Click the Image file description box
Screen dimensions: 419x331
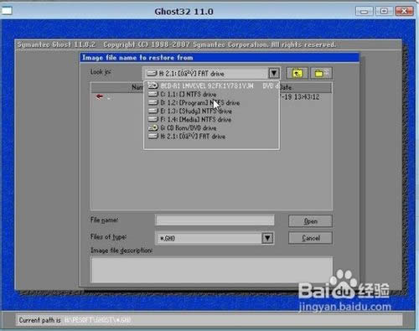(211, 270)
